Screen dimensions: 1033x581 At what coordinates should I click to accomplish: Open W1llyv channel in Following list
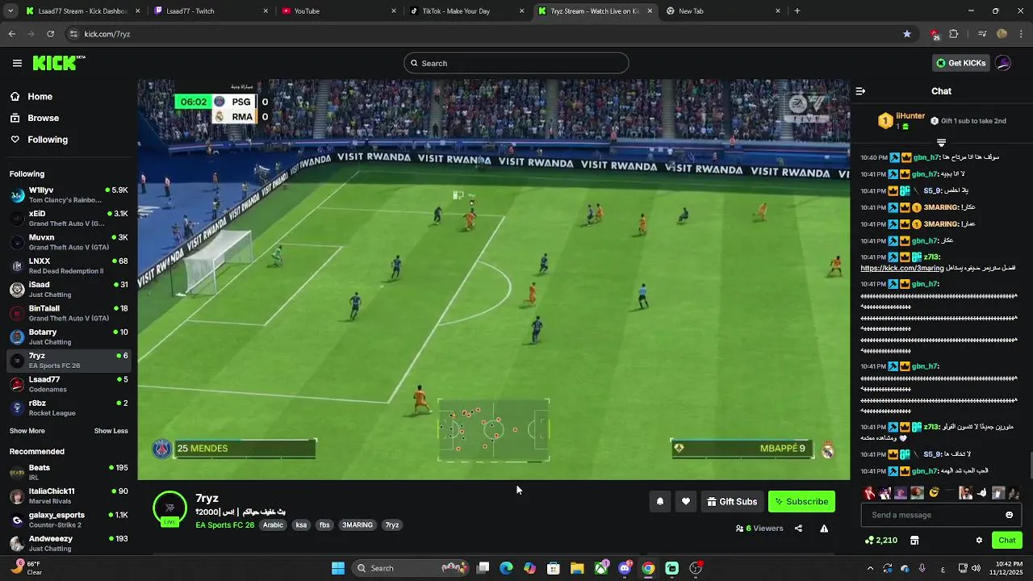point(69,194)
